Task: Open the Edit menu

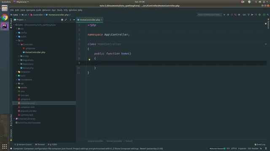Action: [17, 10]
